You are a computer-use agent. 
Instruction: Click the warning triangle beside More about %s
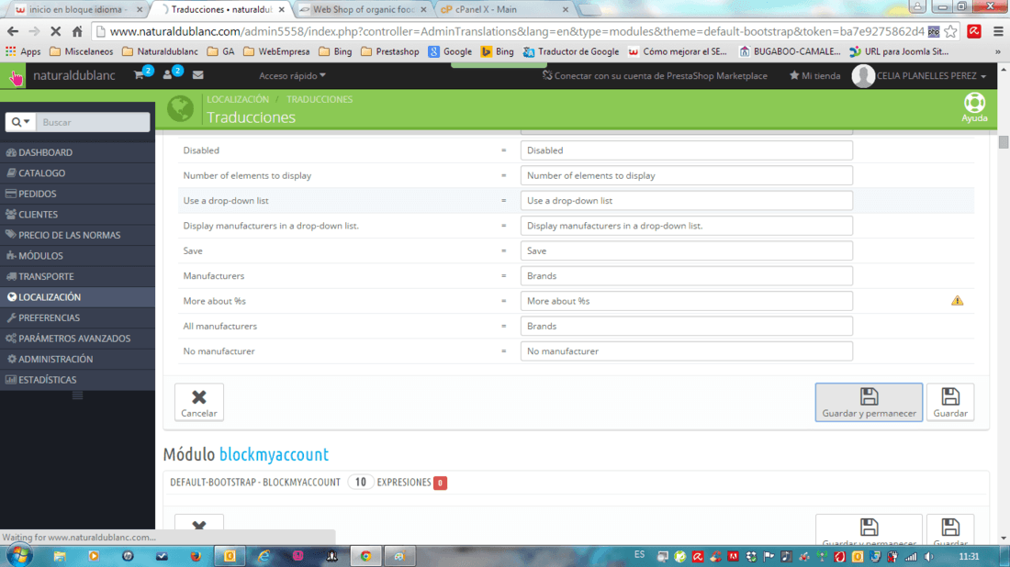coord(957,301)
